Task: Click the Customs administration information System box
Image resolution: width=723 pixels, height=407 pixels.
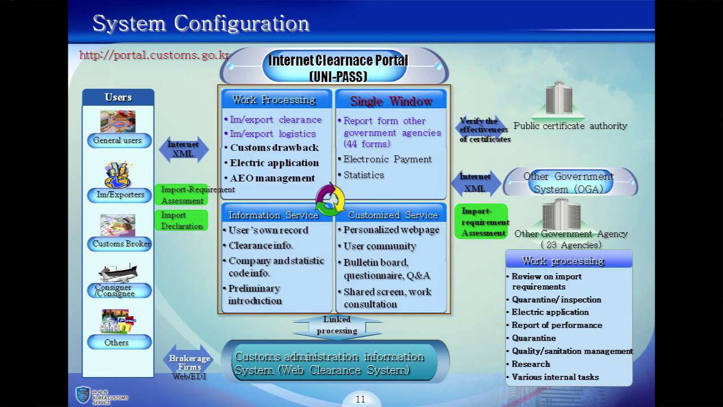Action: (336, 363)
